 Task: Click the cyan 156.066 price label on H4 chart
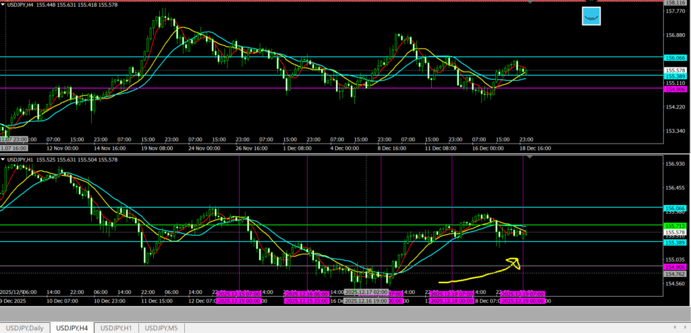click(x=675, y=58)
